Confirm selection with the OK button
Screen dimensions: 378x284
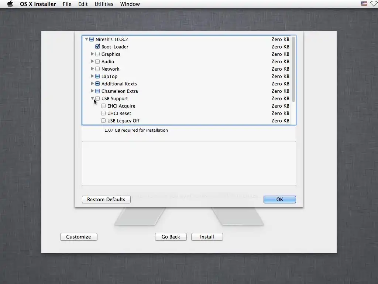click(x=280, y=199)
